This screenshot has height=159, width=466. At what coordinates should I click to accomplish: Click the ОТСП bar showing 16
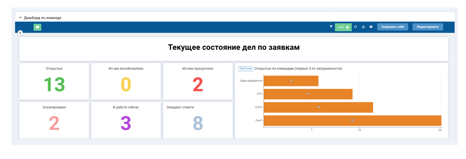[x=318, y=107]
